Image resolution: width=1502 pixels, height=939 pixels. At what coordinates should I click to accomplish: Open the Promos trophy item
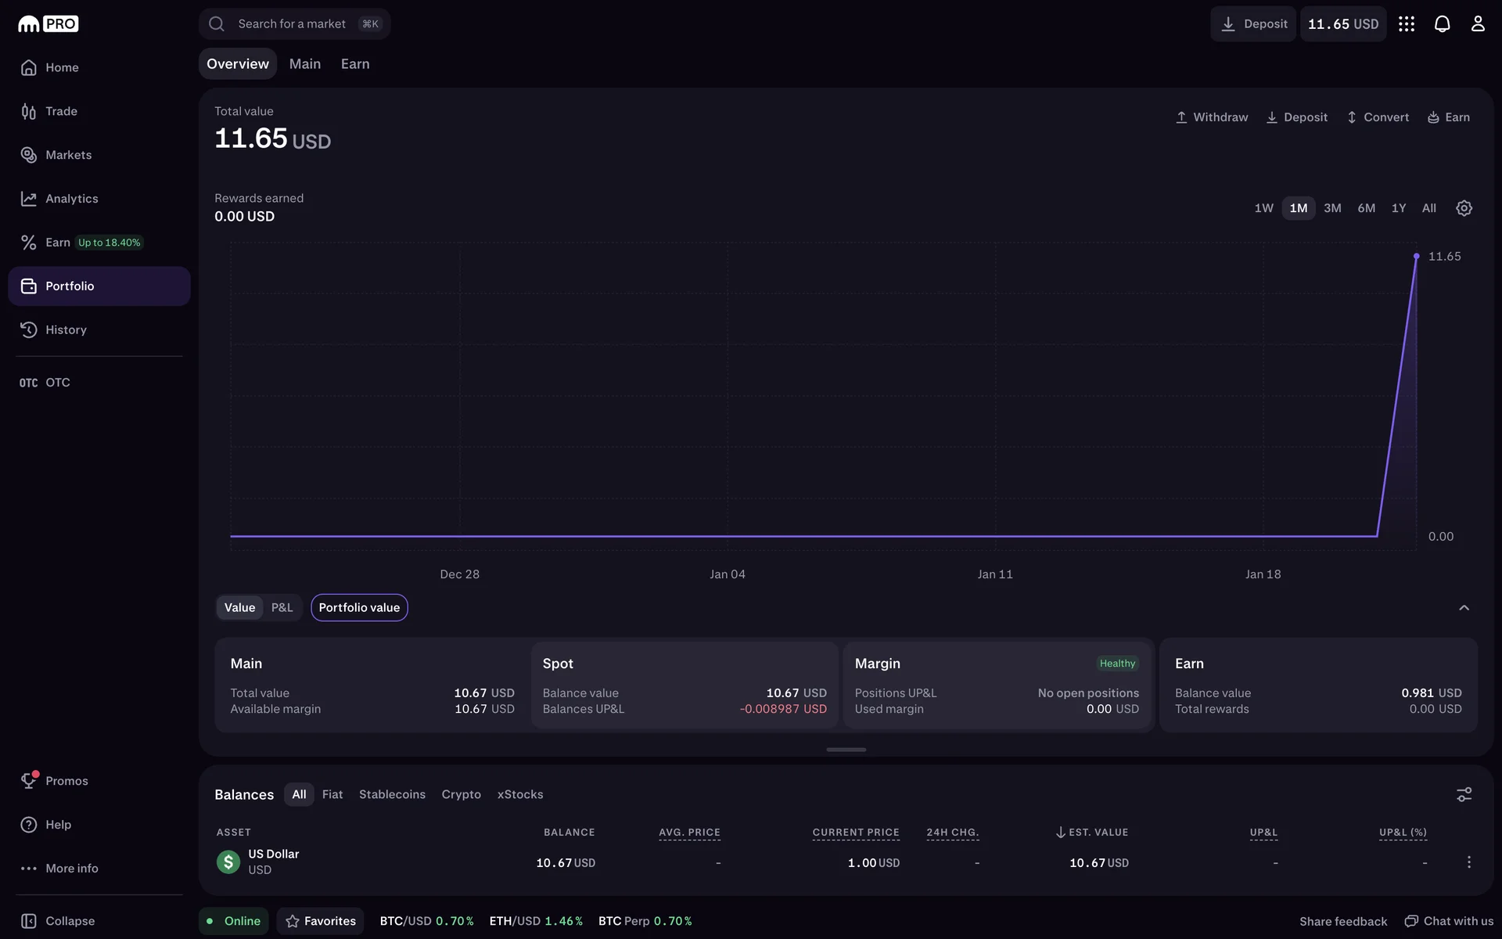click(66, 781)
